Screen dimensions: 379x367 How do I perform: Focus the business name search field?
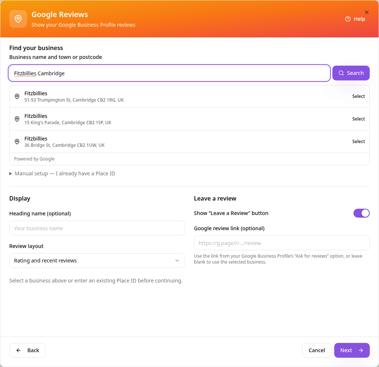click(x=169, y=73)
